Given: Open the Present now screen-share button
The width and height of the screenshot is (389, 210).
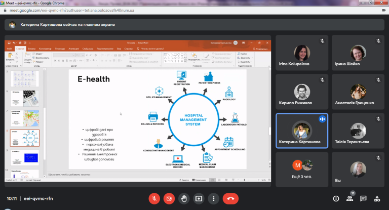Looking at the screenshot, I should [199, 198].
